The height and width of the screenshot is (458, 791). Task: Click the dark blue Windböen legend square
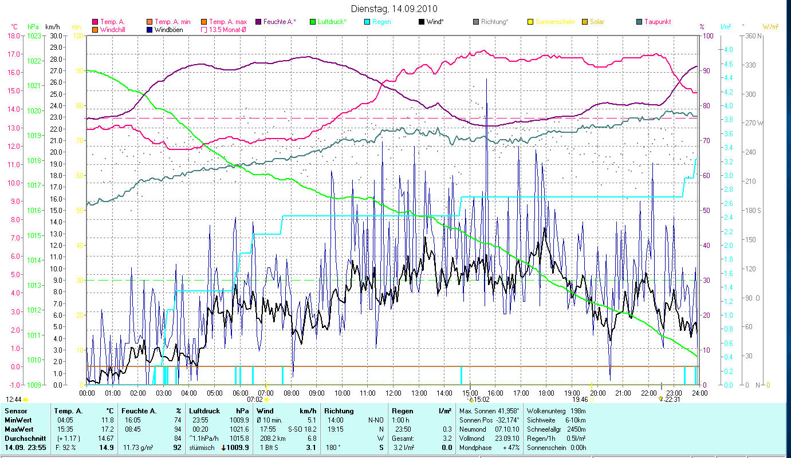[151, 30]
